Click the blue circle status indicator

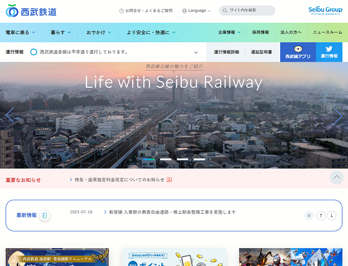[33, 52]
